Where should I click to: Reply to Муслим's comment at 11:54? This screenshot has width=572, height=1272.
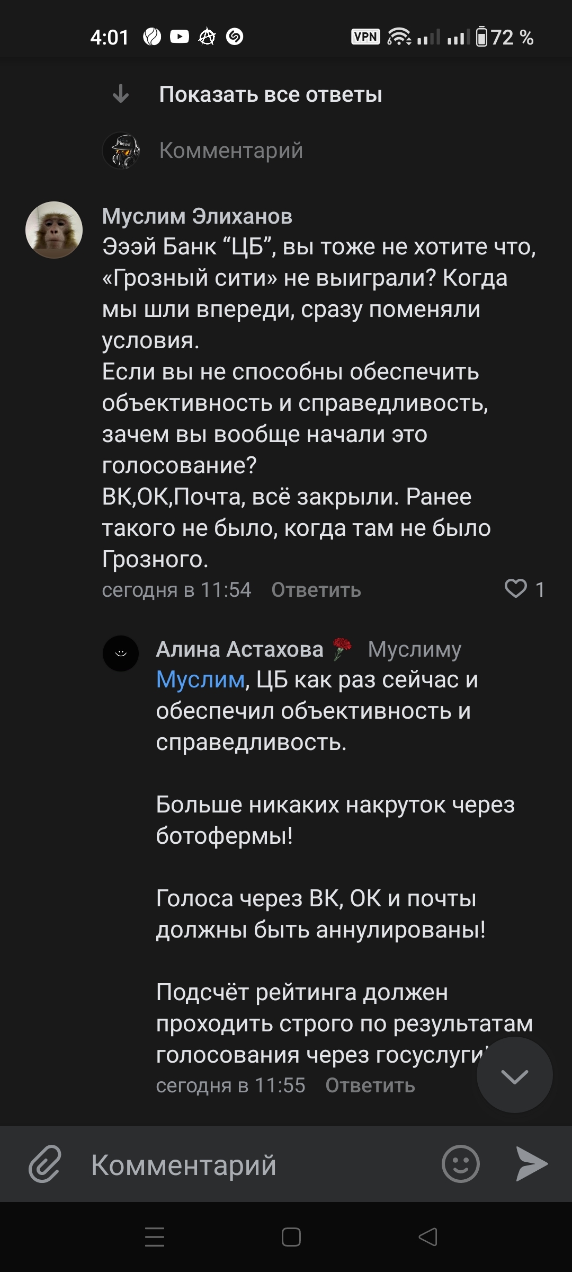pos(316,590)
